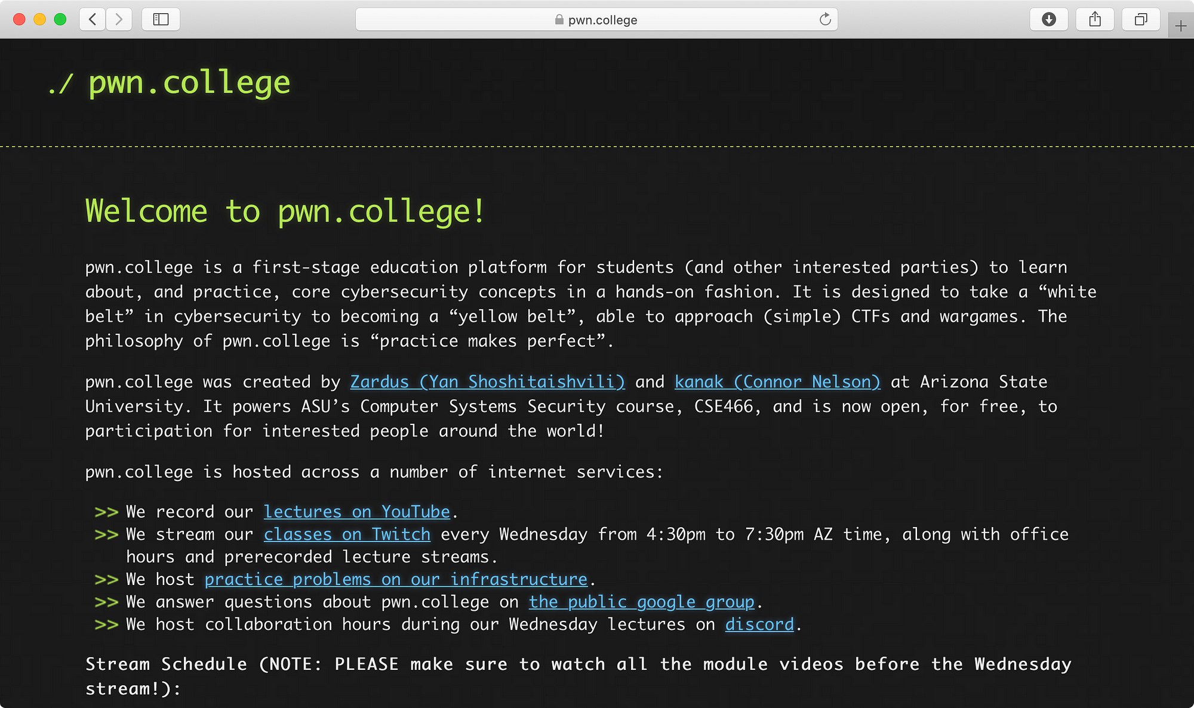This screenshot has height=708, width=1194.
Task: Open the classes on Twitch link
Action: pos(347,534)
